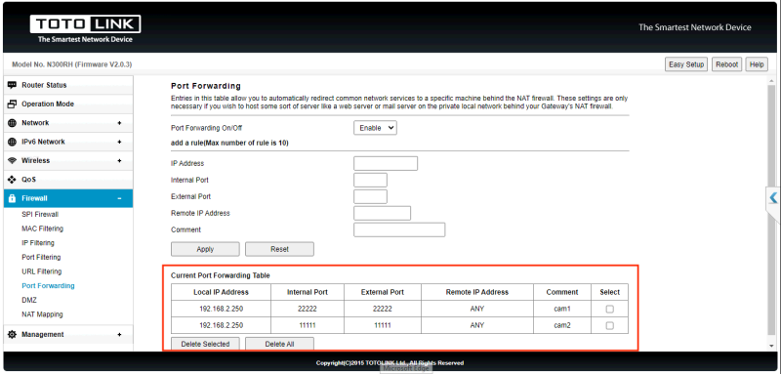Click the Wireless wifi icon

[x=12, y=161]
